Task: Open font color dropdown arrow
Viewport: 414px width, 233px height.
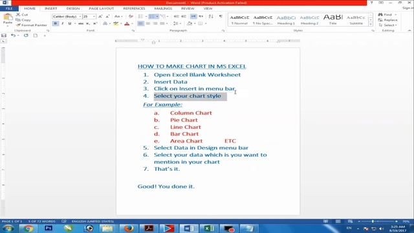Action: pos(132,23)
